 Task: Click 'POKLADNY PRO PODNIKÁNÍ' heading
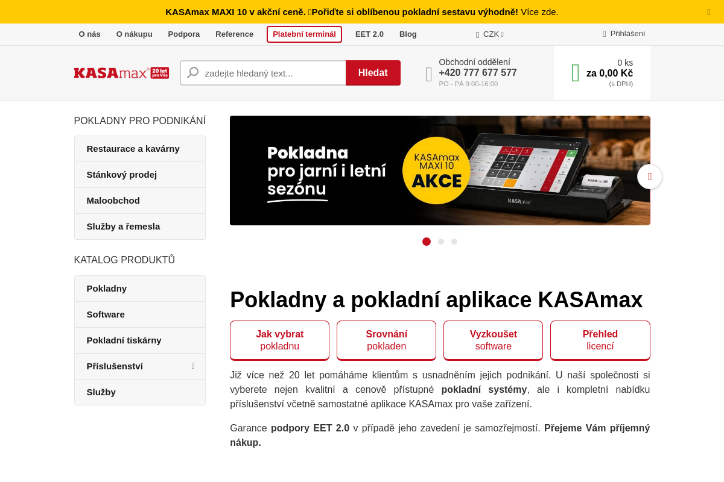pos(140,121)
